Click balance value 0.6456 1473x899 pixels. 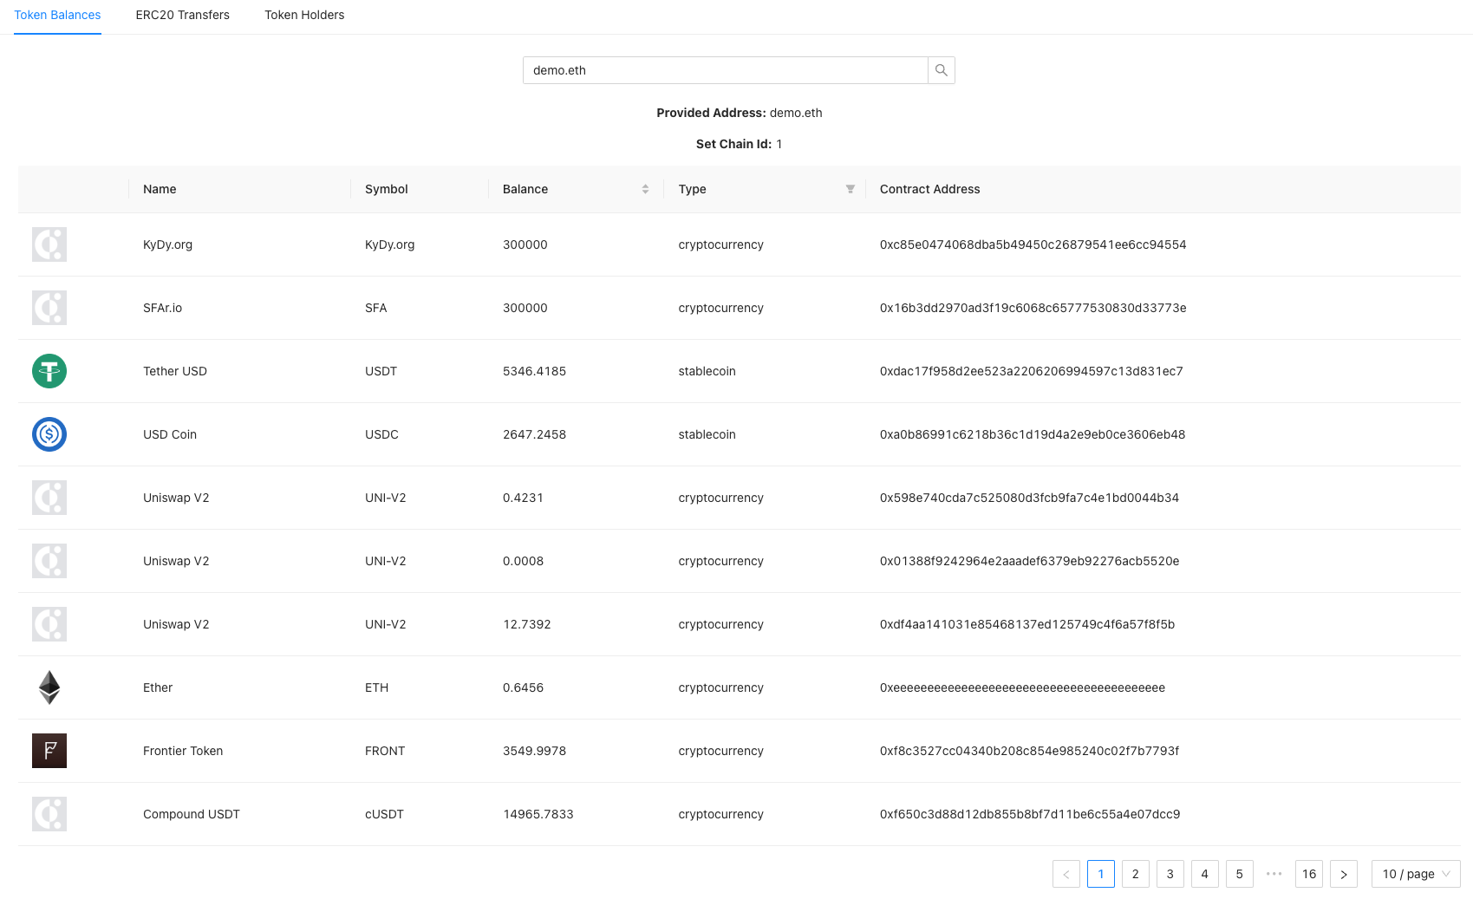[x=524, y=687]
